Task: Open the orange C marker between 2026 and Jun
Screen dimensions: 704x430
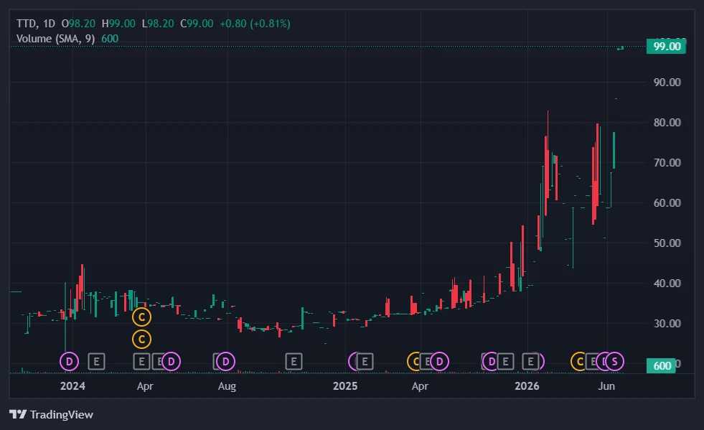Action: pos(580,361)
